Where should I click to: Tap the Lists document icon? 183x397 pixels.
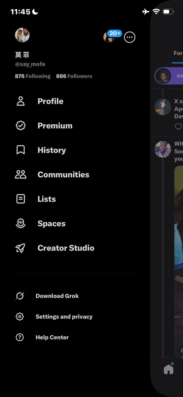tap(20, 199)
